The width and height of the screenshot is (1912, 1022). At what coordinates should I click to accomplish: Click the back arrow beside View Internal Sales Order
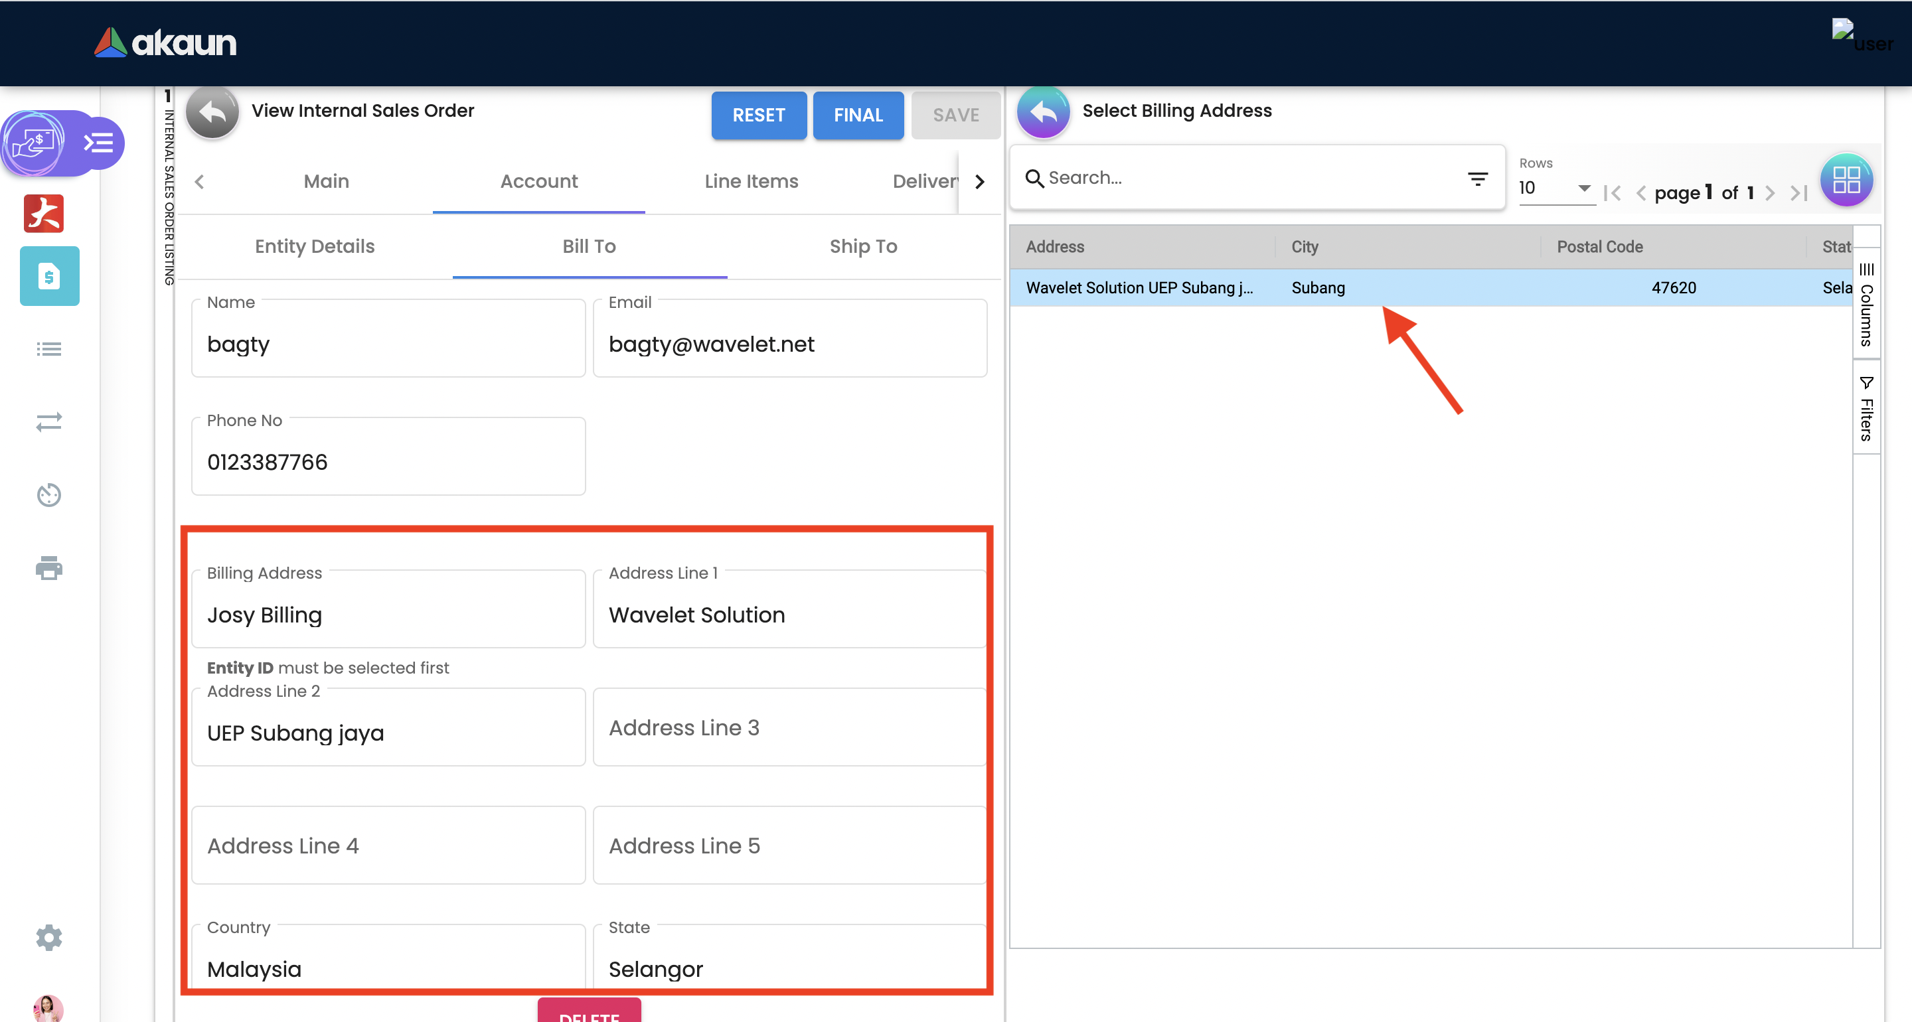click(x=212, y=112)
